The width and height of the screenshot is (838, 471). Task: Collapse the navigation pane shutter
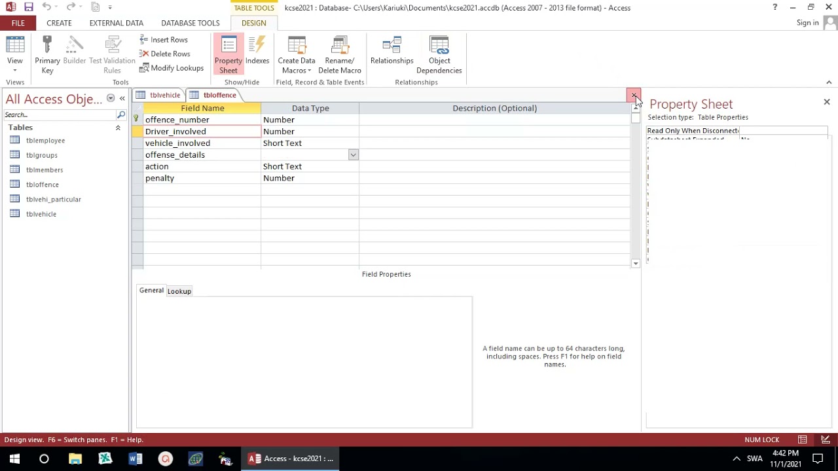[x=122, y=99]
